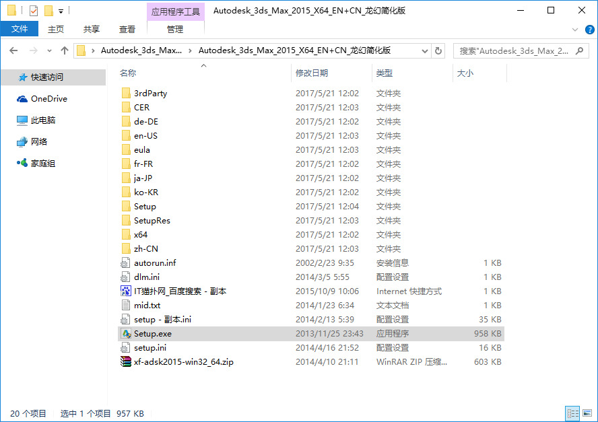Open 网络 in navigation pane
Viewport: 598px width, 422px height.
tap(32, 142)
